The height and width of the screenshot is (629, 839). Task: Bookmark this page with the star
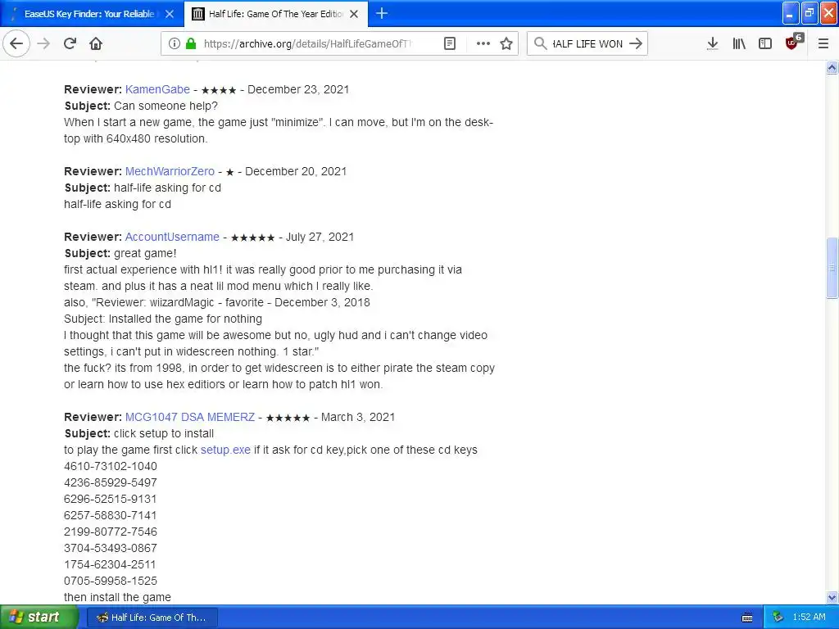tap(506, 43)
